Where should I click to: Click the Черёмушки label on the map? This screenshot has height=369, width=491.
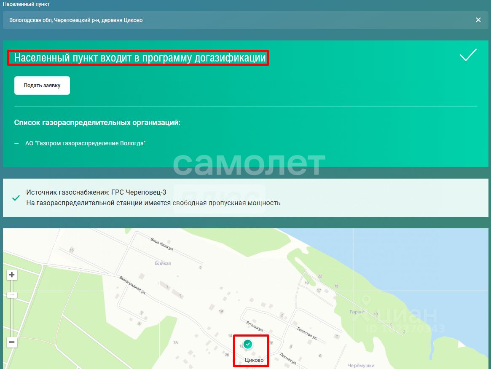coord(361,365)
